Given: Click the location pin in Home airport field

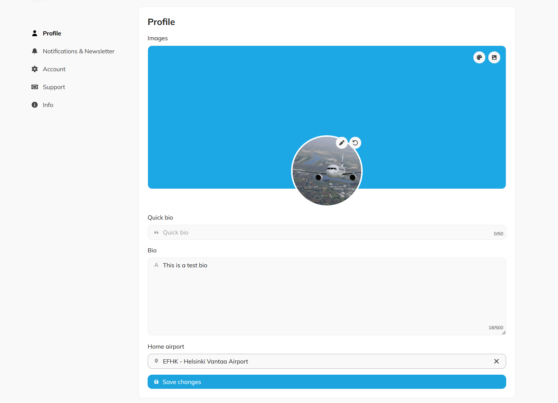Looking at the screenshot, I should pos(157,361).
